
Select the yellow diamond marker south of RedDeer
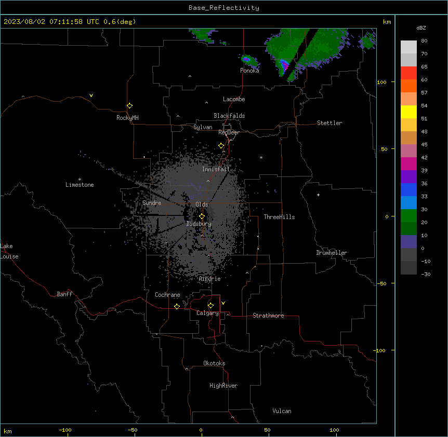point(221,146)
